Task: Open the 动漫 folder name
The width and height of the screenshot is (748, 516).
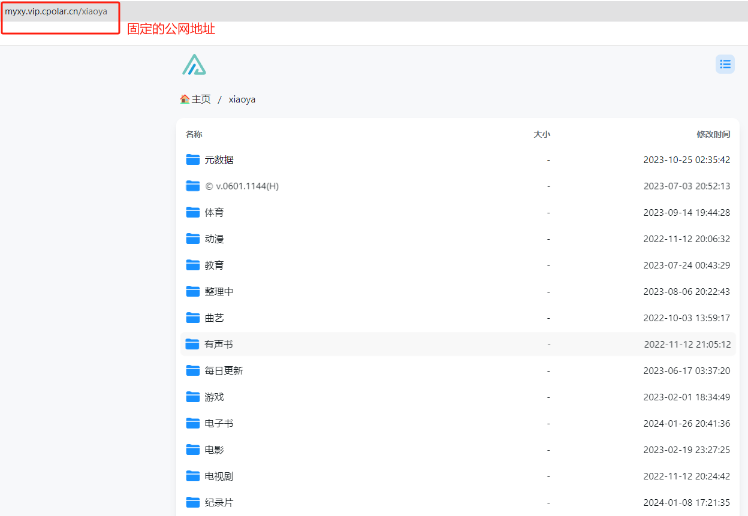Action: coord(214,239)
